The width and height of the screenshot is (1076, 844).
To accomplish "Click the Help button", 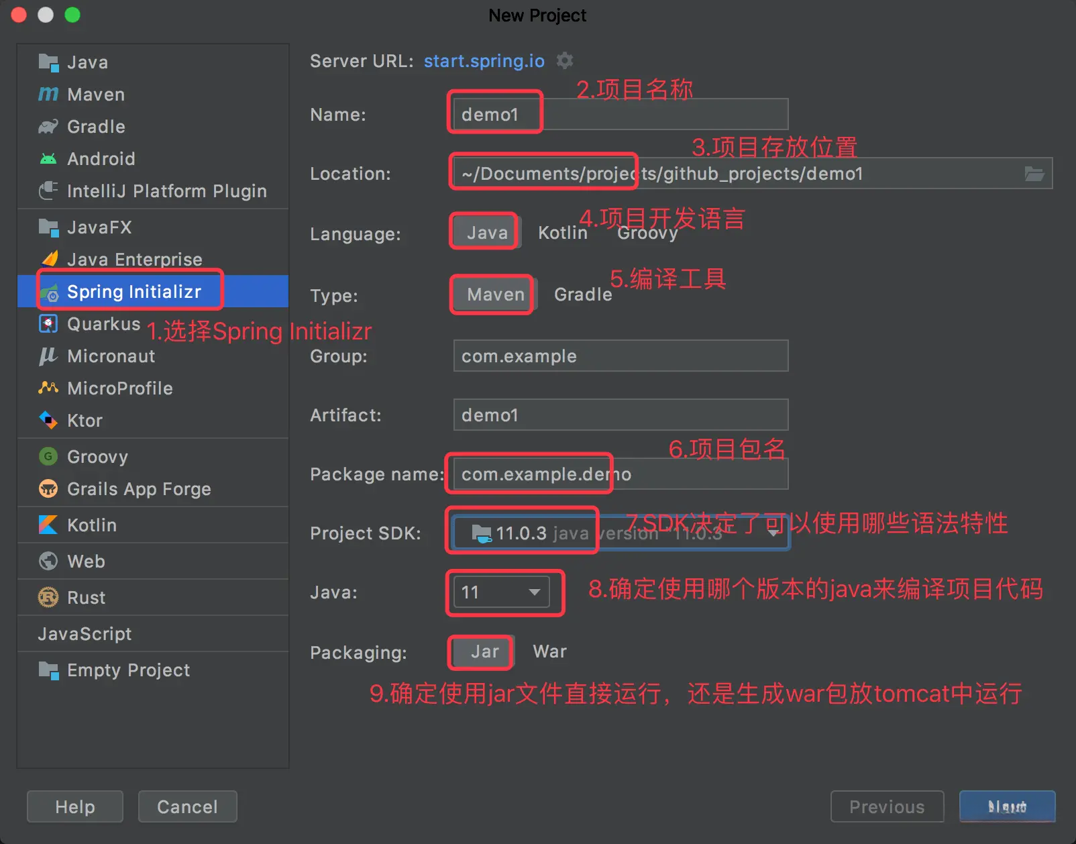I will pos(75,806).
